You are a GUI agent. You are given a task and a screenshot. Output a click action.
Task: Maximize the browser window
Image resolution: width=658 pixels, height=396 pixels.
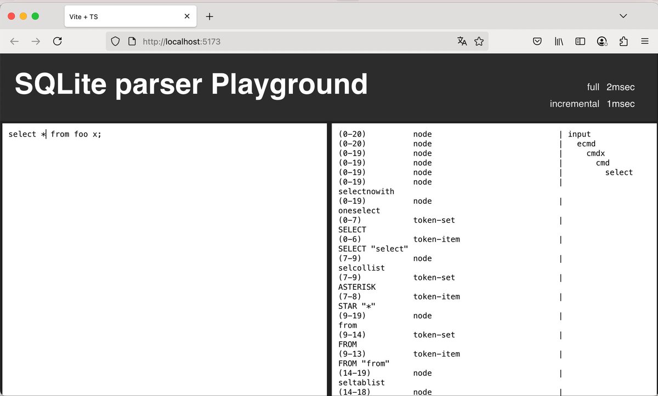coord(35,16)
